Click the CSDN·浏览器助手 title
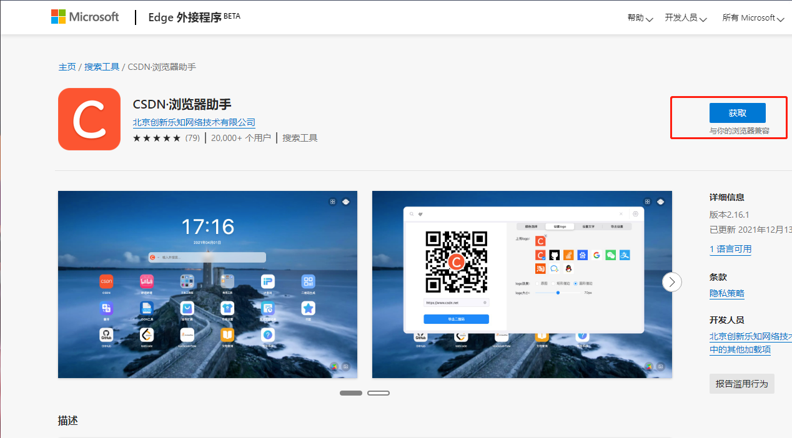 pyautogui.click(x=182, y=104)
